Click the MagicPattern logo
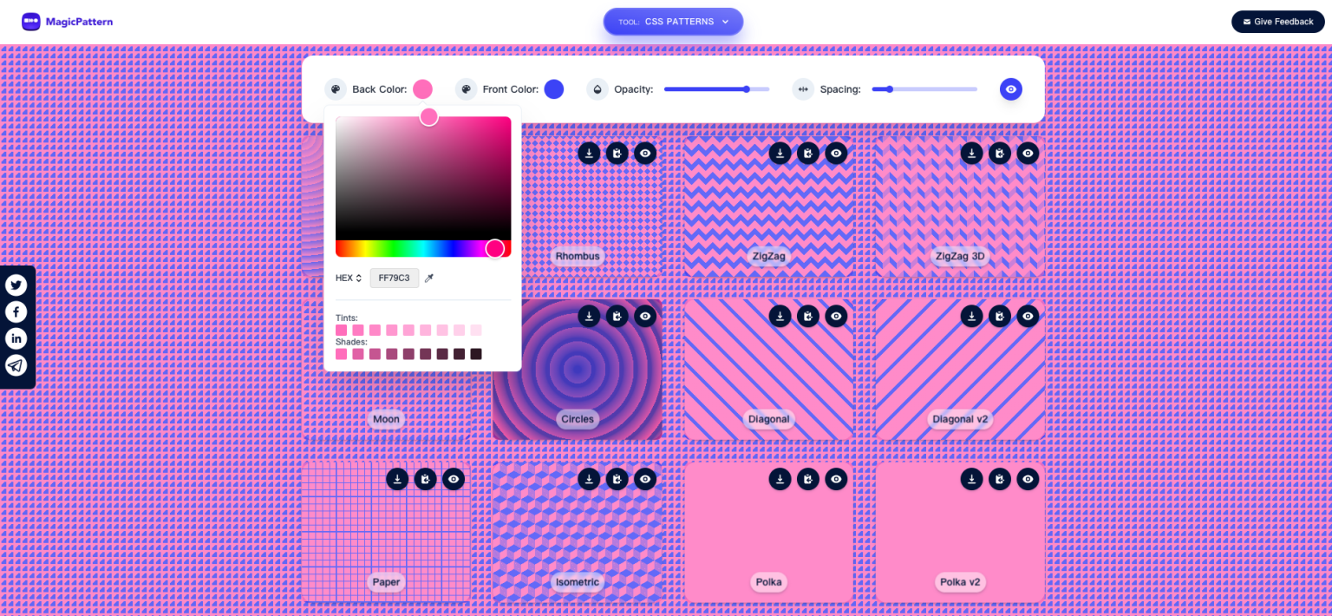The width and height of the screenshot is (1332, 616). 67,21
